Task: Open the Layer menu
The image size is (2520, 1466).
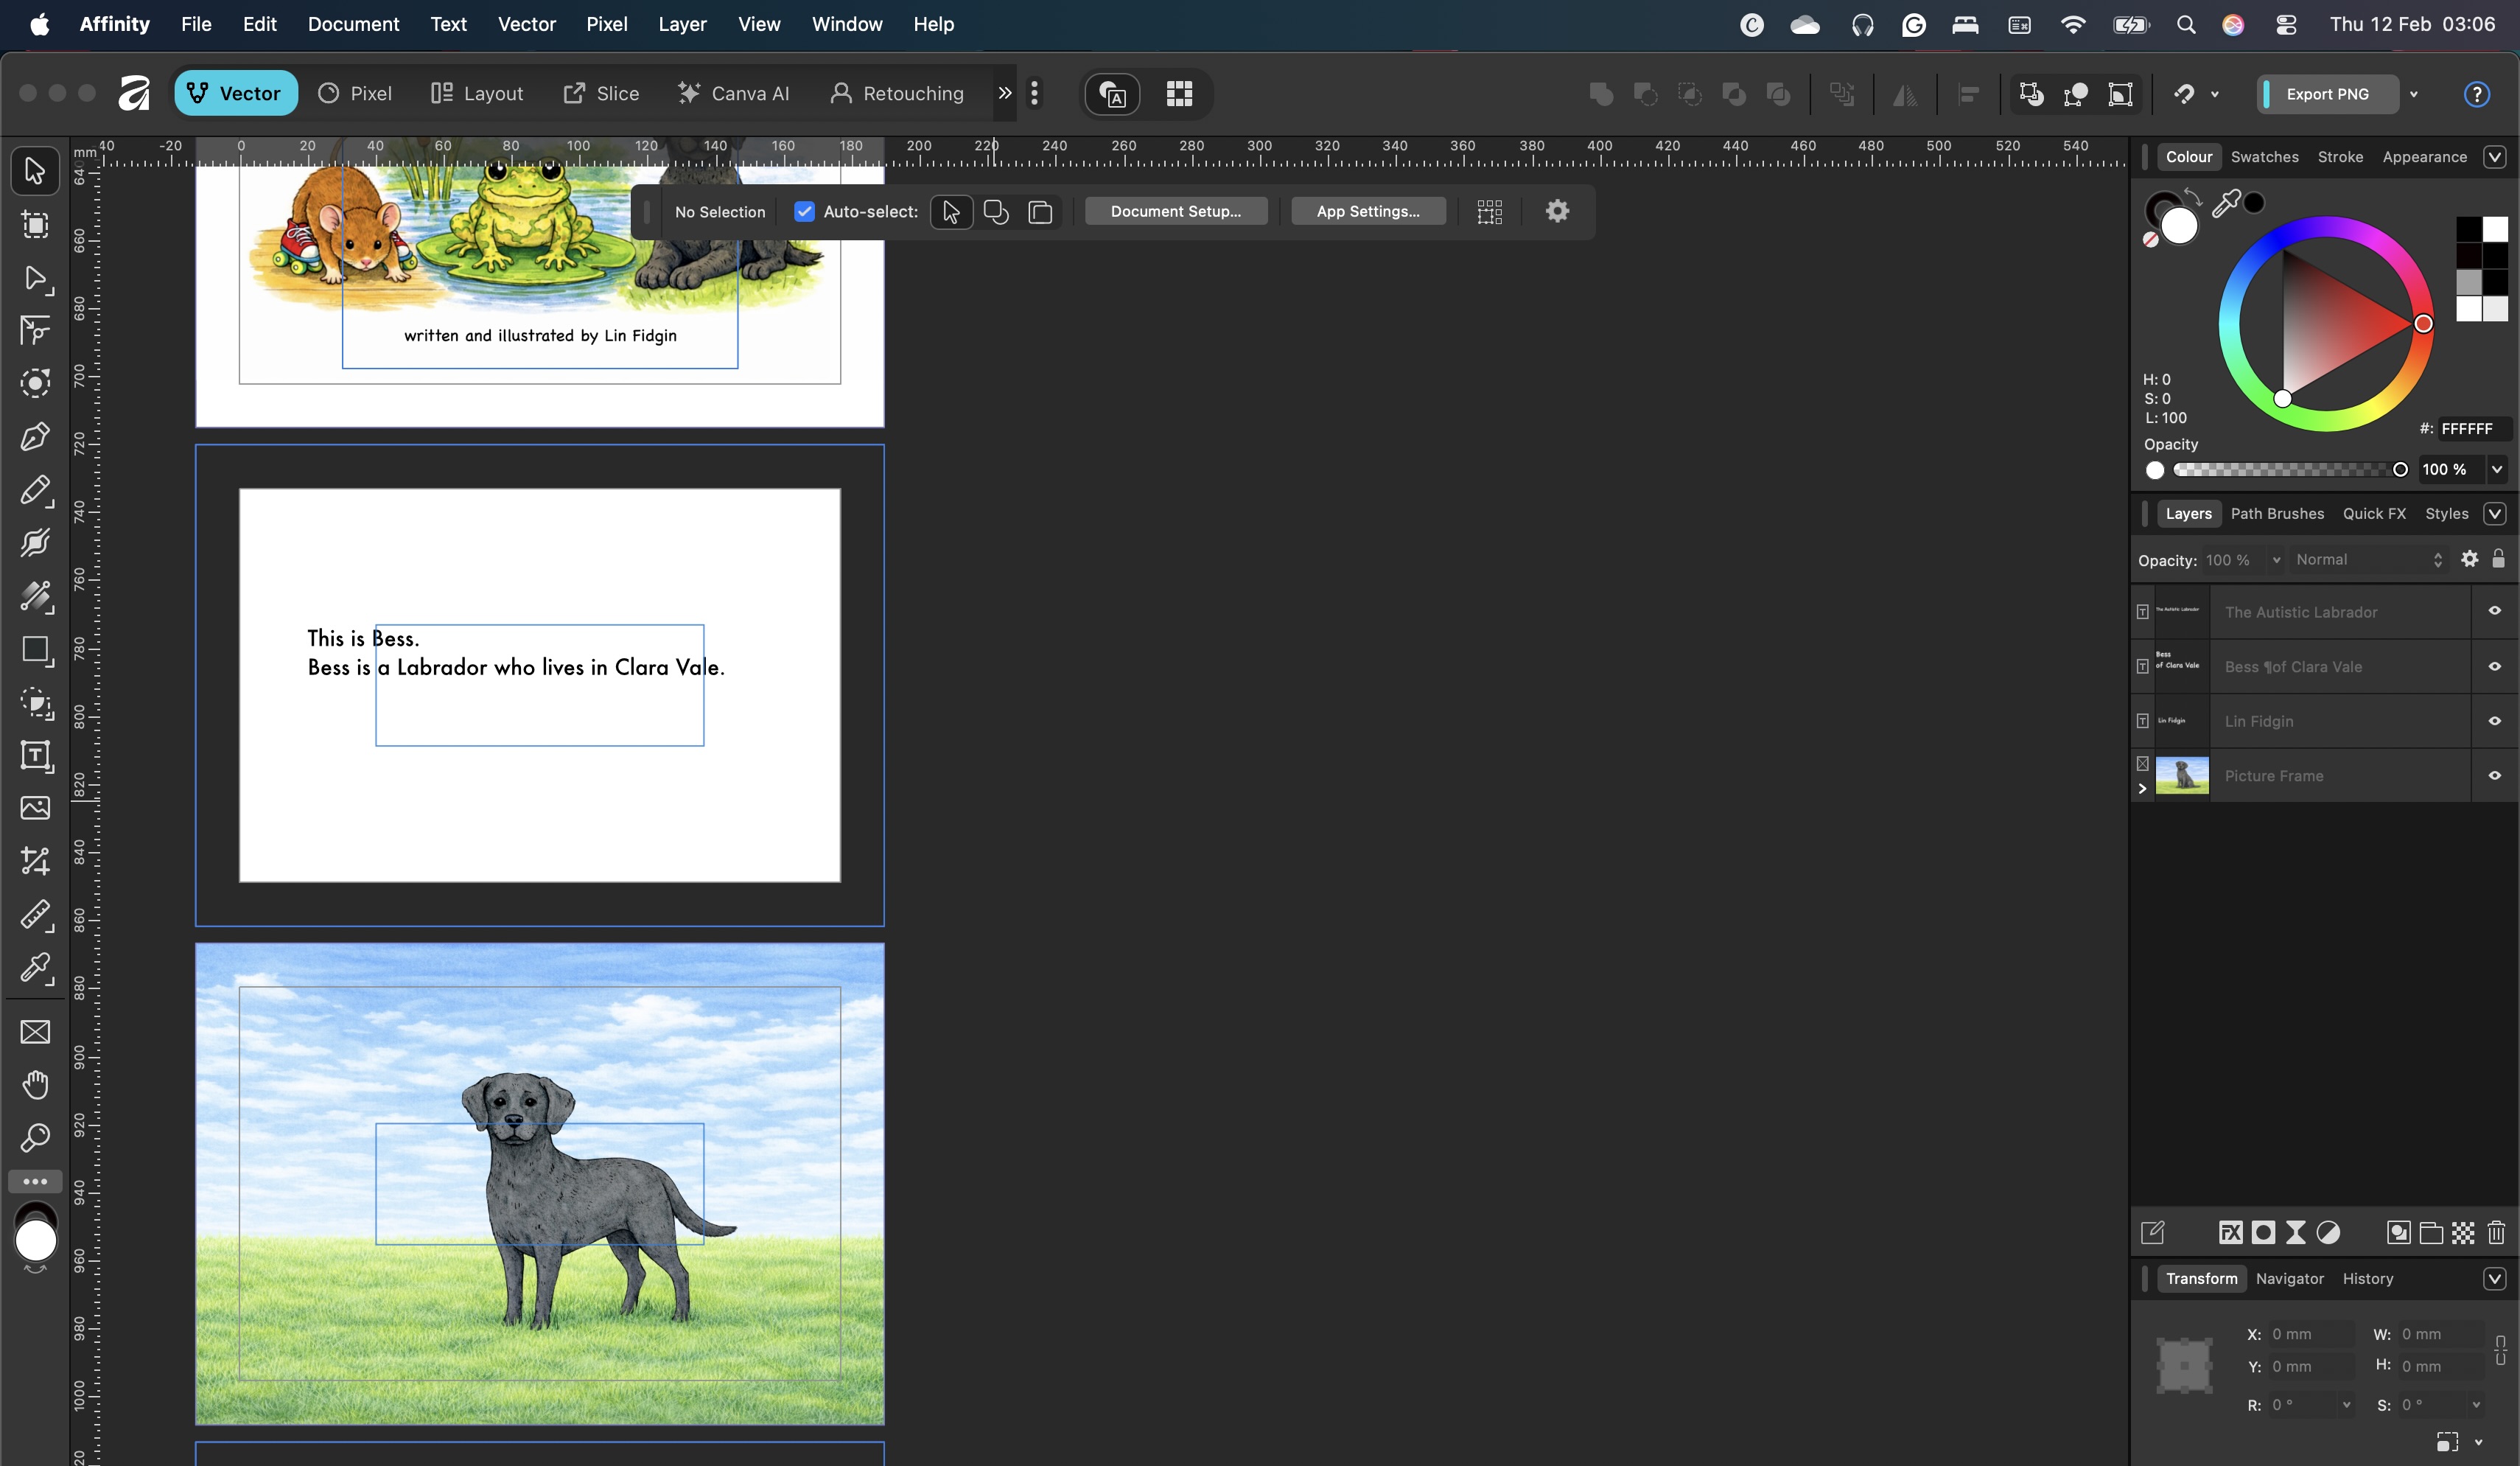Action: pyautogui.click(x=682, y=24)
